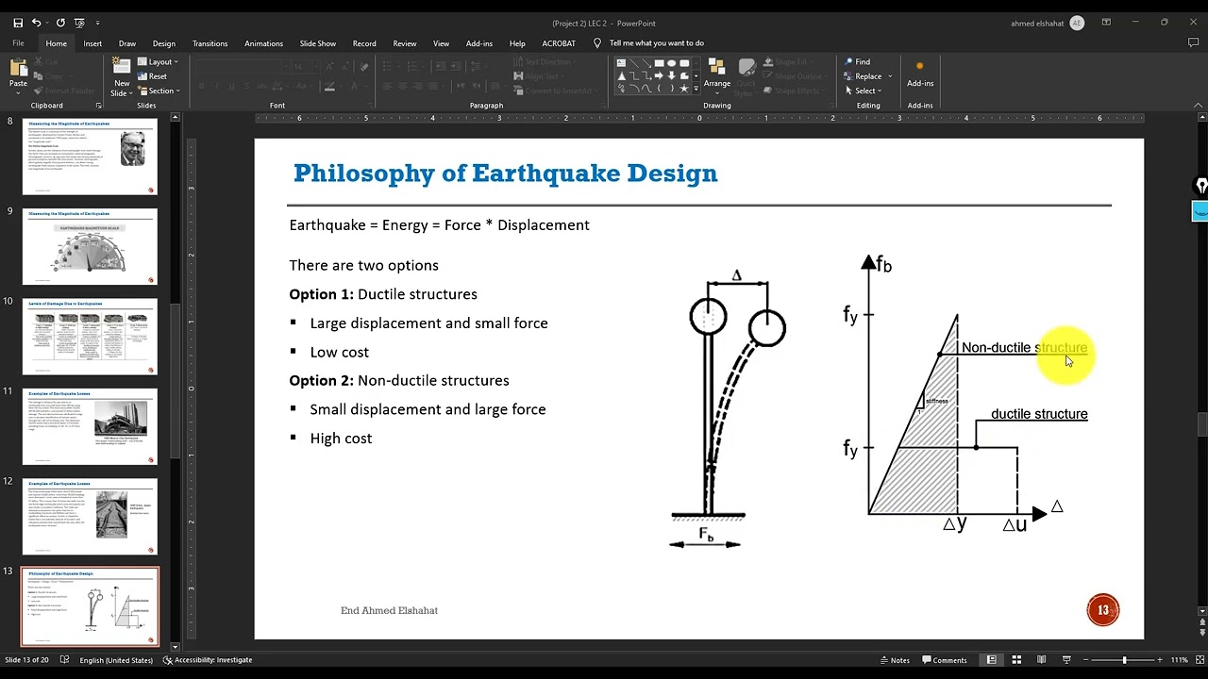Click English (United States) language indicator
1208x679 pixels.
[116, 660]
